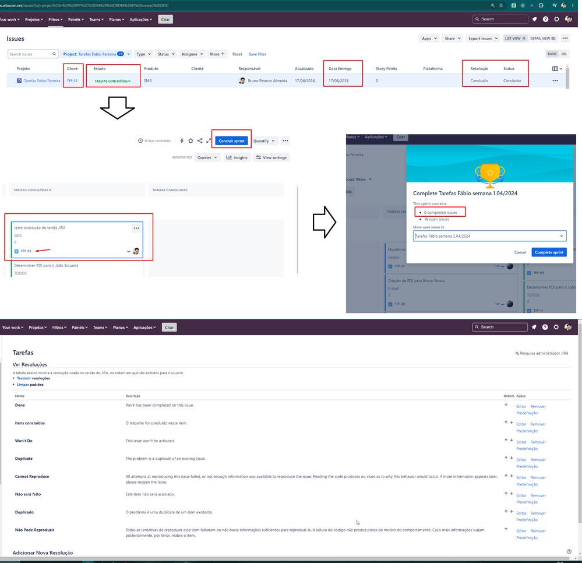This screenshot has width=582, height=563.
Task: Click the board share icon
Action: (x=200, y=141)
